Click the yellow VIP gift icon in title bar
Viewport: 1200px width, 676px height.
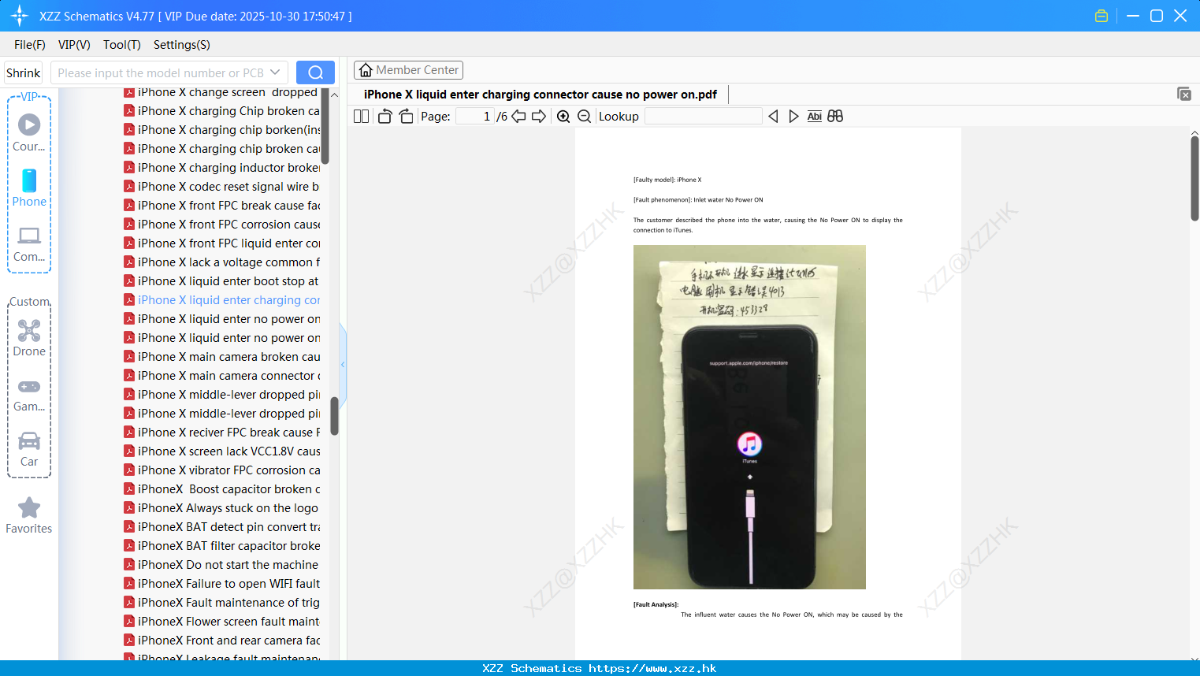click(1102, 16)
